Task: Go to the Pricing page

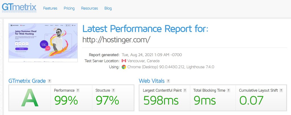Action: click(69, 8)
